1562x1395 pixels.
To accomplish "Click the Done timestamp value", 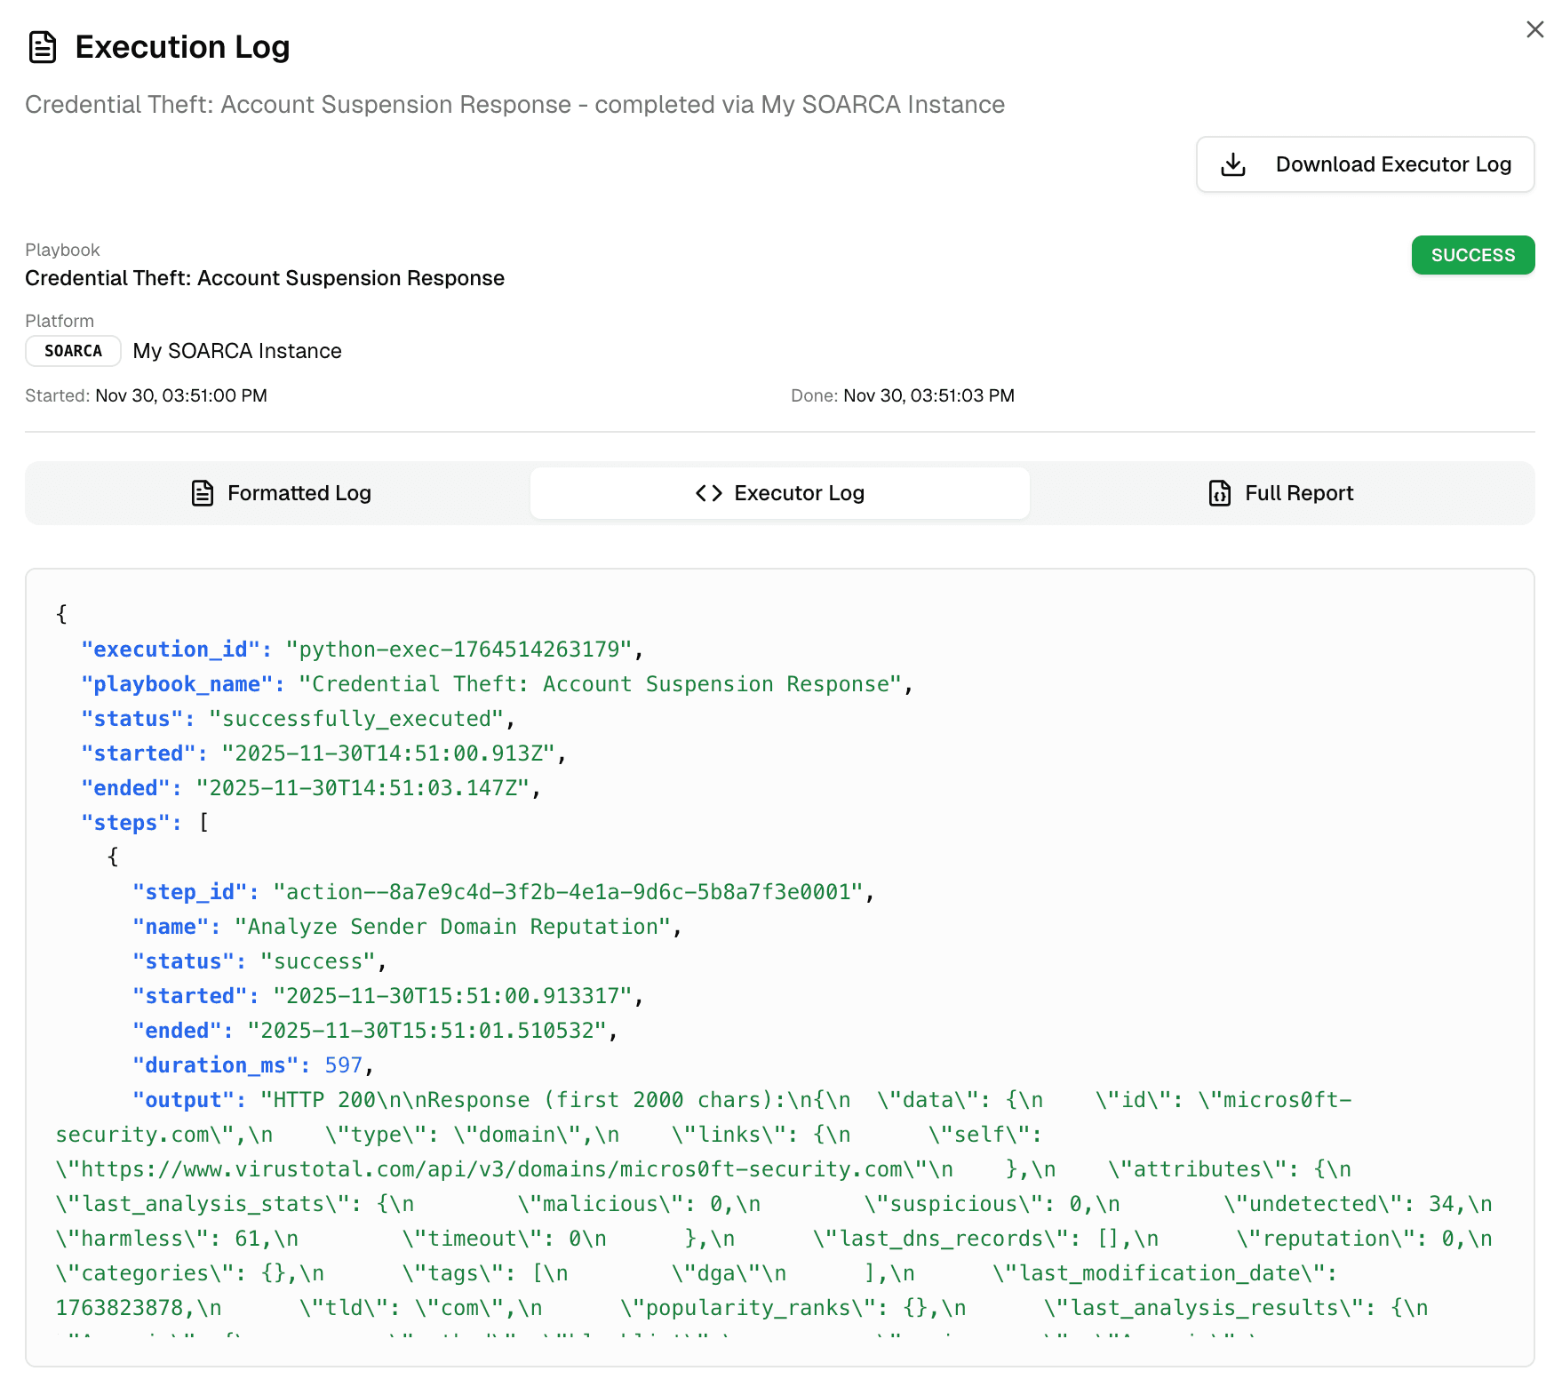I will pos(928,395).
